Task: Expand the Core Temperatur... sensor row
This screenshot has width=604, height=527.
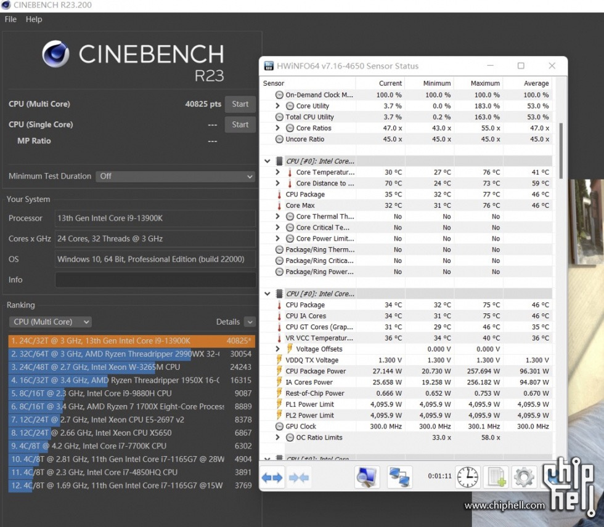Action: click(x=277, y=172)
